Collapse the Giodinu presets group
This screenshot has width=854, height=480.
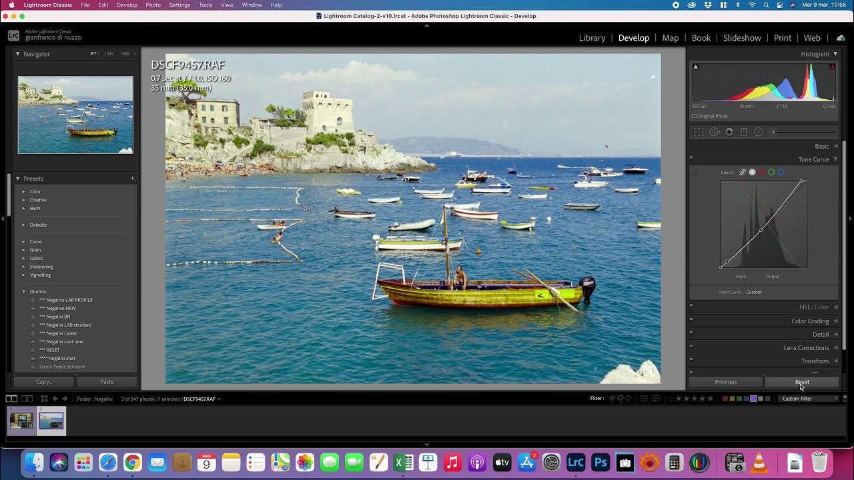pyautogui.click(x=23, y=291)
